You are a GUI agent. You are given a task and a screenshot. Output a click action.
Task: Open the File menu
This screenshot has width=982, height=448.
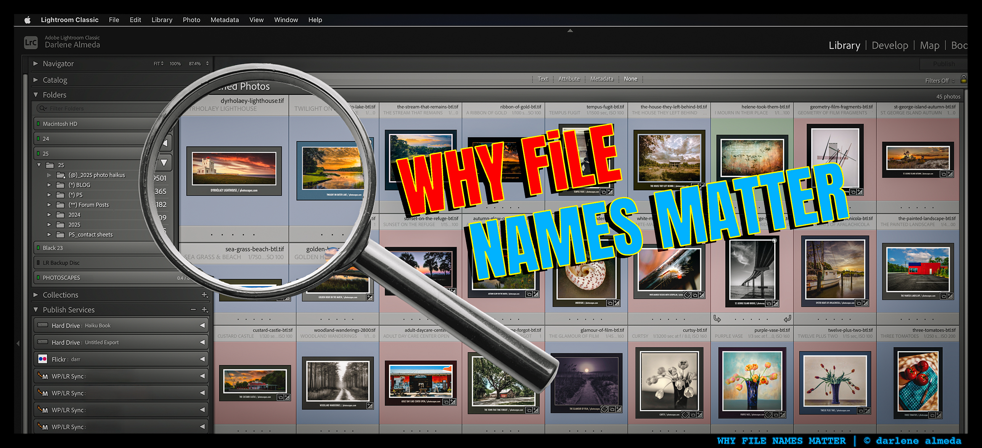[114, 20]
